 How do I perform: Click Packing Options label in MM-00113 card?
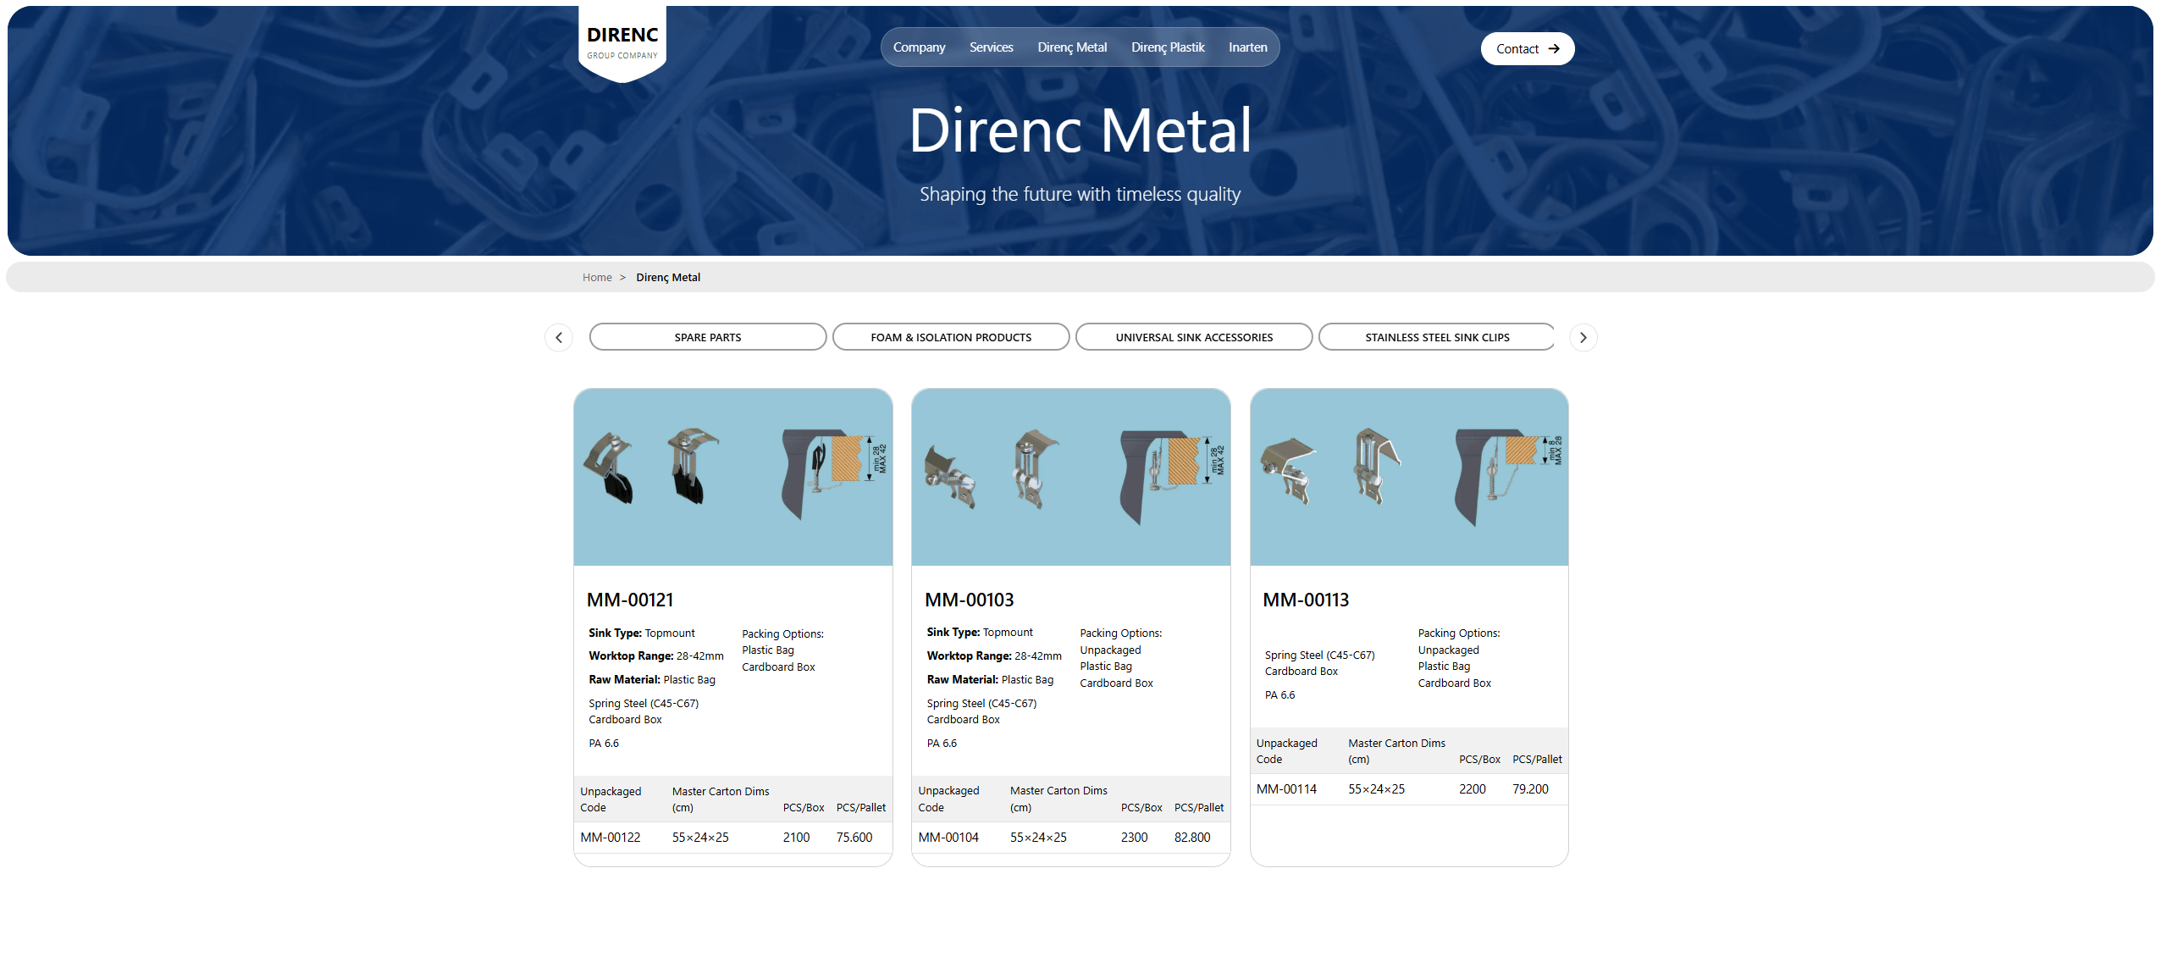(1459, 633)
